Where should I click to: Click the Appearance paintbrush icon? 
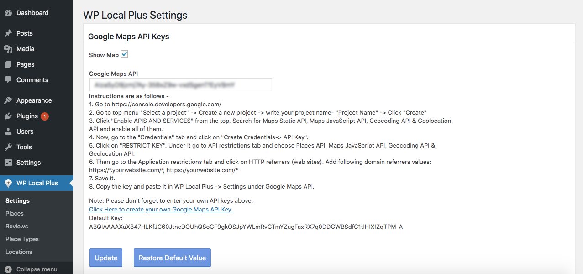click(x=8, y=100)
